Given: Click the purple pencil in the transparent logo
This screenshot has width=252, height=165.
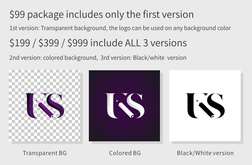Looking at the screenshot, I should 45,109.
